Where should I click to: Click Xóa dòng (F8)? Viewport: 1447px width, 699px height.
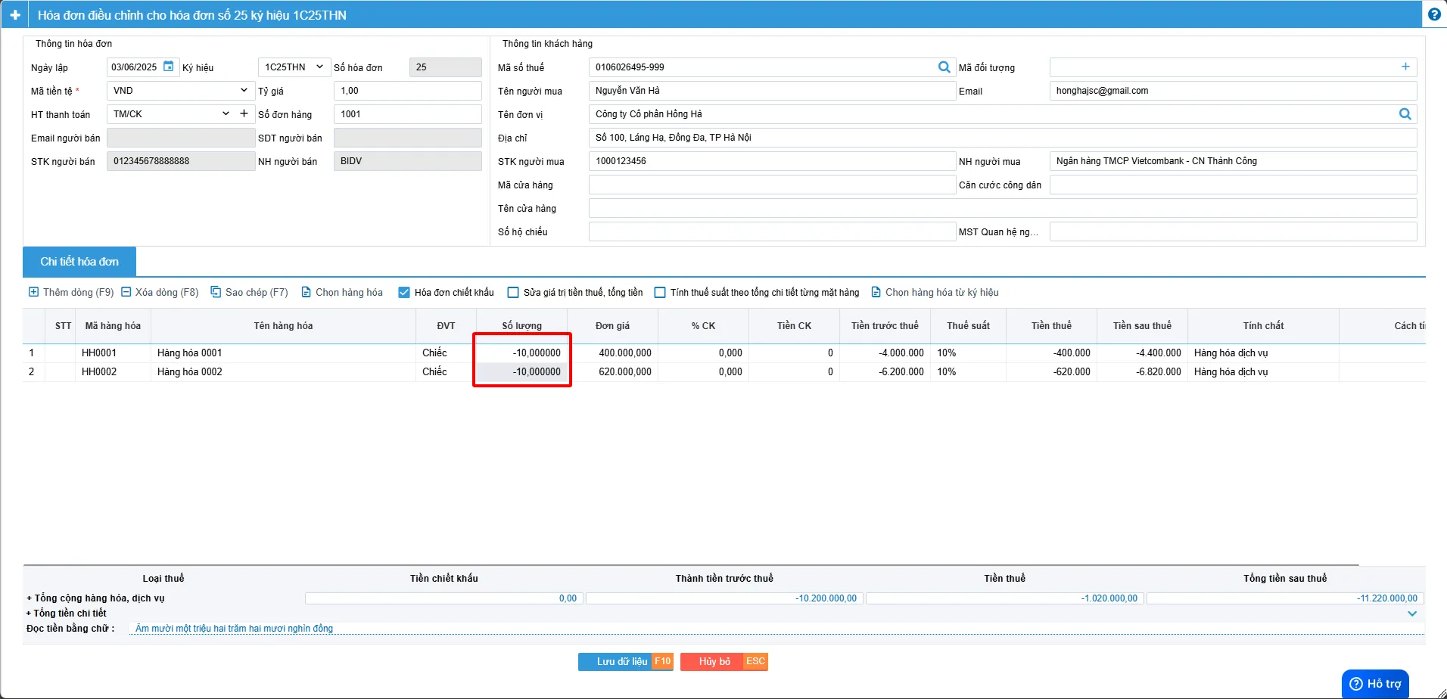point(160,292)
